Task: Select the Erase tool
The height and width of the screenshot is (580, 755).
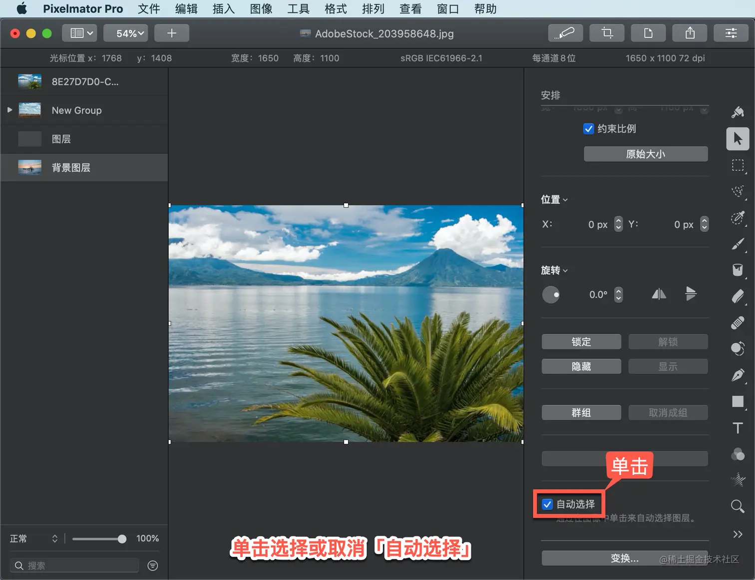Action: 738,296
